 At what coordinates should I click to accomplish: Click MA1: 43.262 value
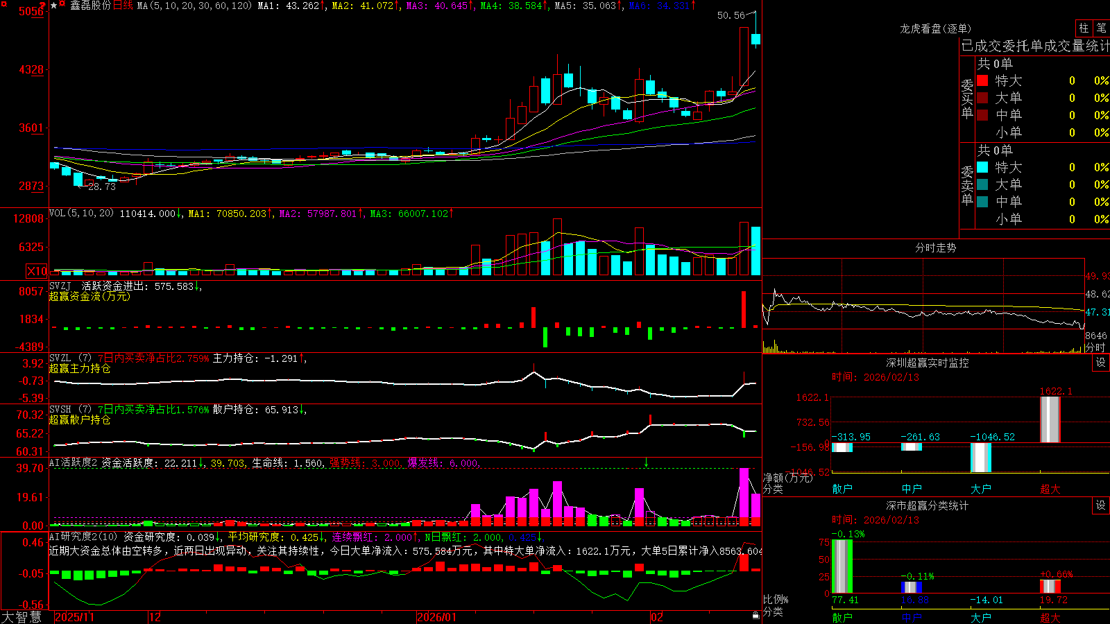click(291, 6)
